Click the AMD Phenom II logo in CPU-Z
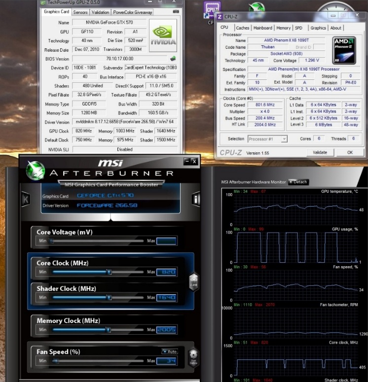The height and width of the screenshot is (382, 368). [344, 50]
